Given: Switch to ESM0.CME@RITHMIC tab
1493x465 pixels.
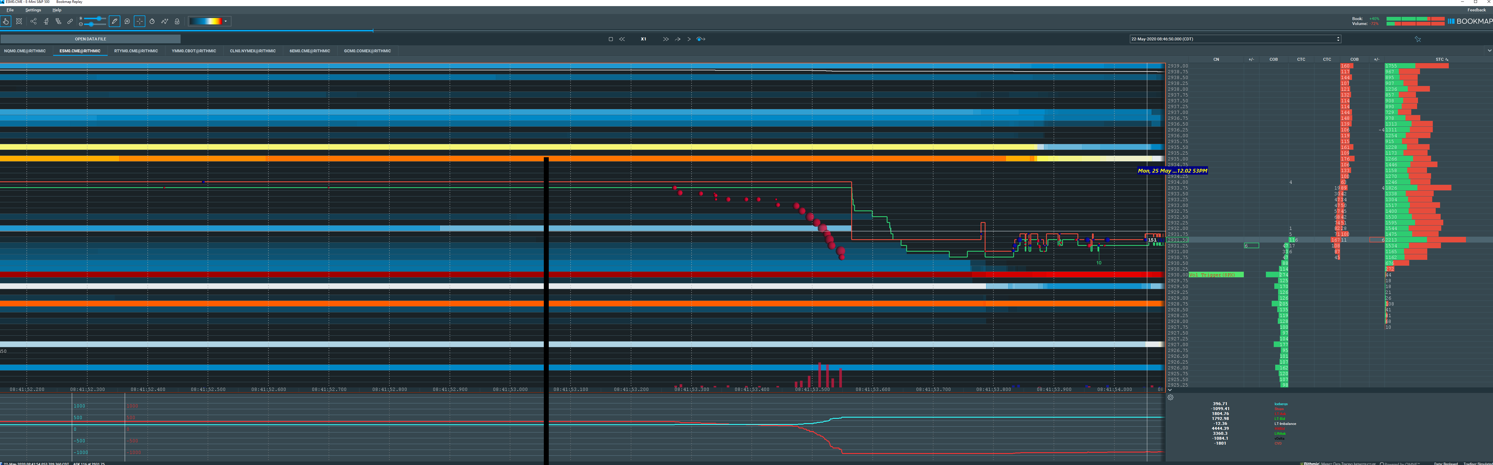Looking at the screenshot, I should coord(80,51).
